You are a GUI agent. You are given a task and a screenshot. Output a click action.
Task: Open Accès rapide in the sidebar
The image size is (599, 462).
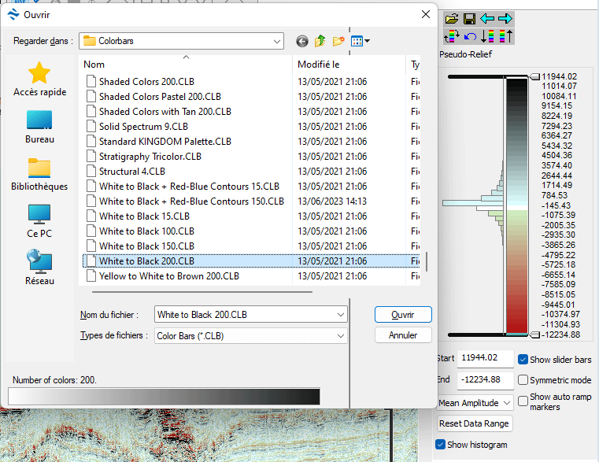tap(39, 80)
